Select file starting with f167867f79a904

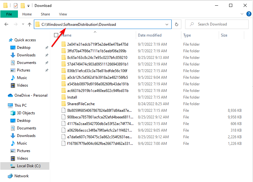click(x=100, y=144)
